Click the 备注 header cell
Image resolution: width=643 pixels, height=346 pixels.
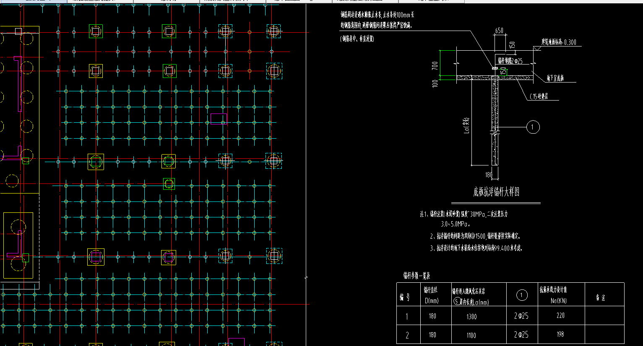tap(604, 295)
